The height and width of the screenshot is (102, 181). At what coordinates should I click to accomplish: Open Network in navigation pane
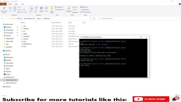coord(8,87)
